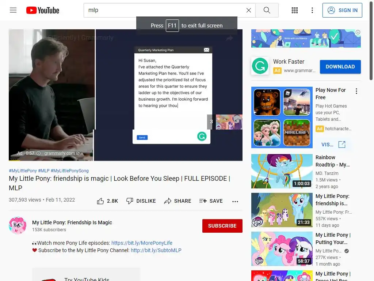Open more actions ellipsis below video
374x281 pixels.
(235, 202)
